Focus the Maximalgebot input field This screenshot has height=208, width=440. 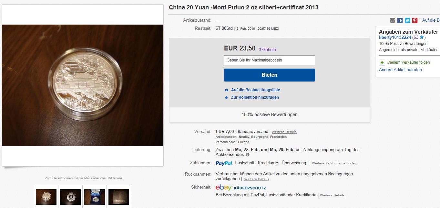(x=269, y=60)
